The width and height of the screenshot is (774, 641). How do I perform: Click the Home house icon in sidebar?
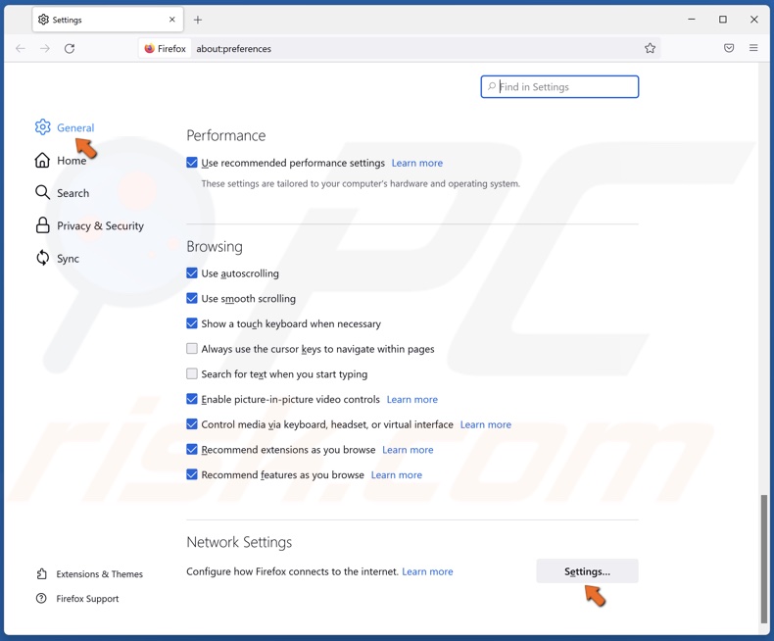[x=42, y=160]
